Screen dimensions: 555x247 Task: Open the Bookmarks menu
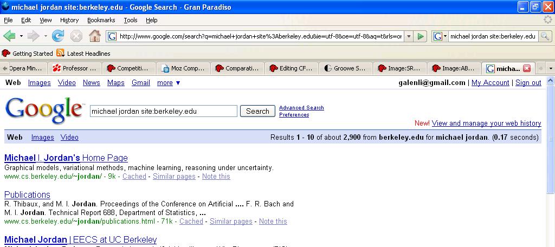point(102,20)
